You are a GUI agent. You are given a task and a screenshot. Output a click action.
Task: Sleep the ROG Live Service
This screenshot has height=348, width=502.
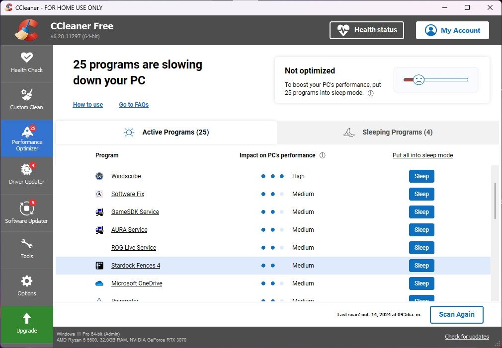pyautogui.click(x=421, y=248)
